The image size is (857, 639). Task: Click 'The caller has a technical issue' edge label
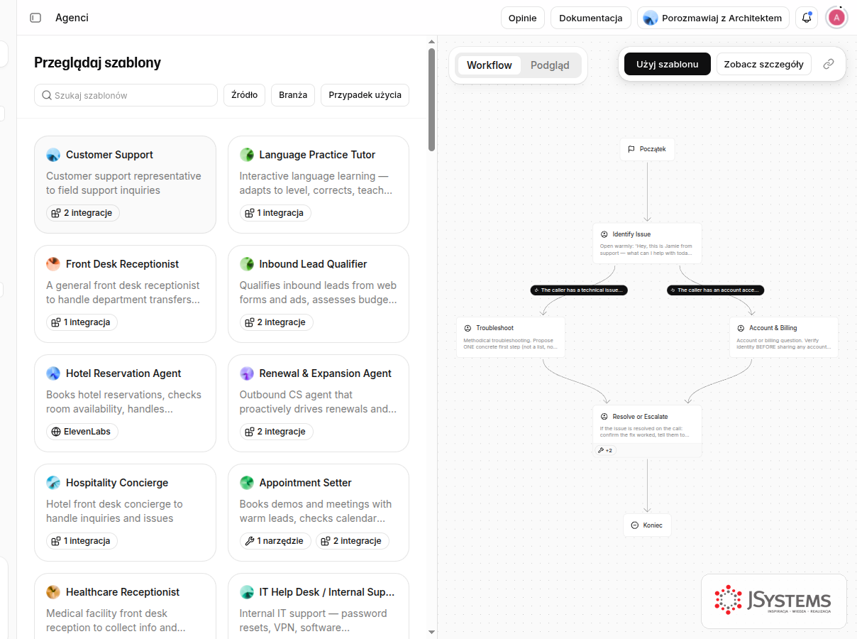(x=579, y=290)
